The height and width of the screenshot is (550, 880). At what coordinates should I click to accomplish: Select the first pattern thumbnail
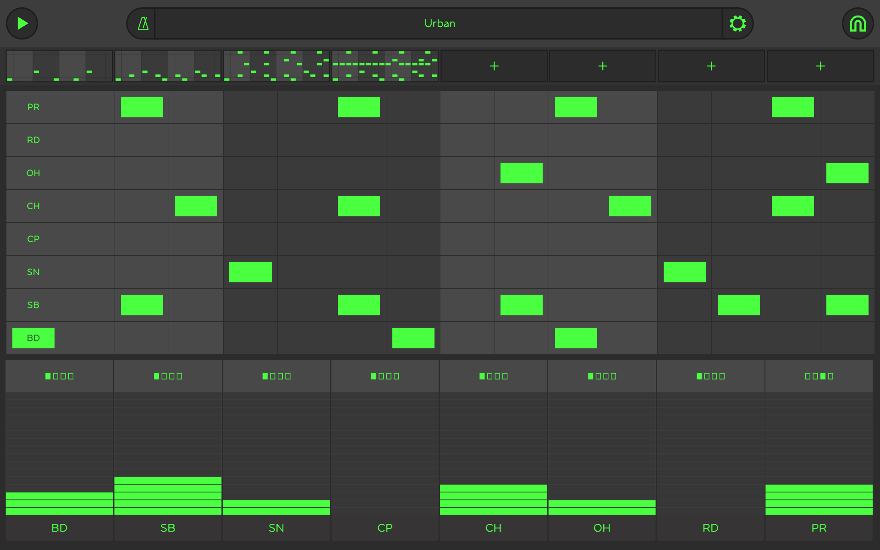coord(60,66)
